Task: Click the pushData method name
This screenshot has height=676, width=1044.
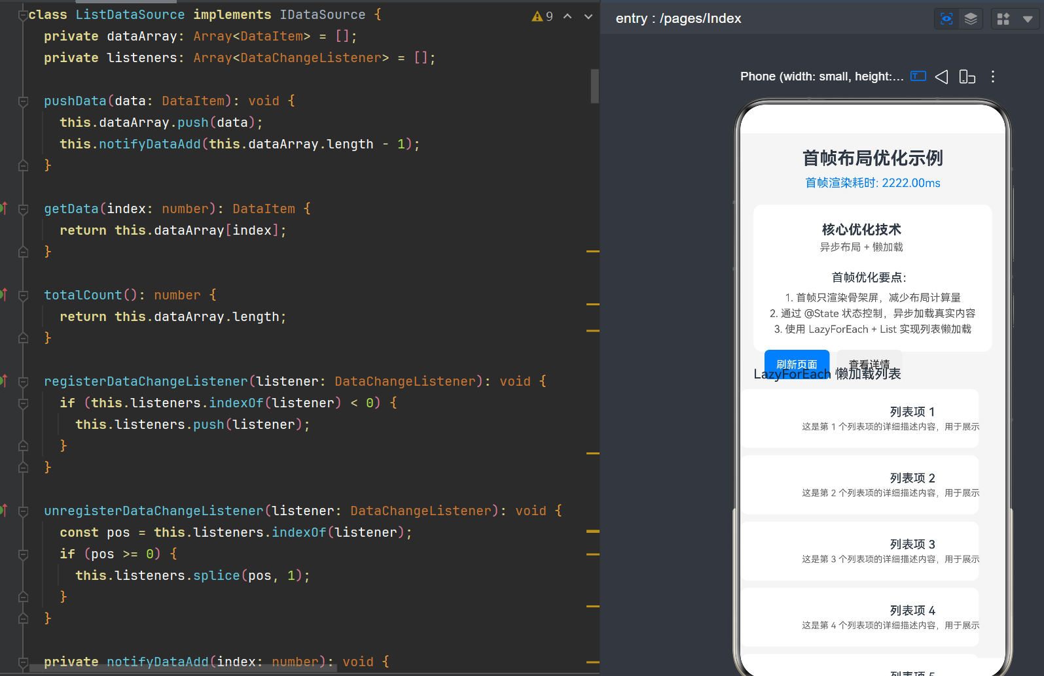Action: (75, 101)
